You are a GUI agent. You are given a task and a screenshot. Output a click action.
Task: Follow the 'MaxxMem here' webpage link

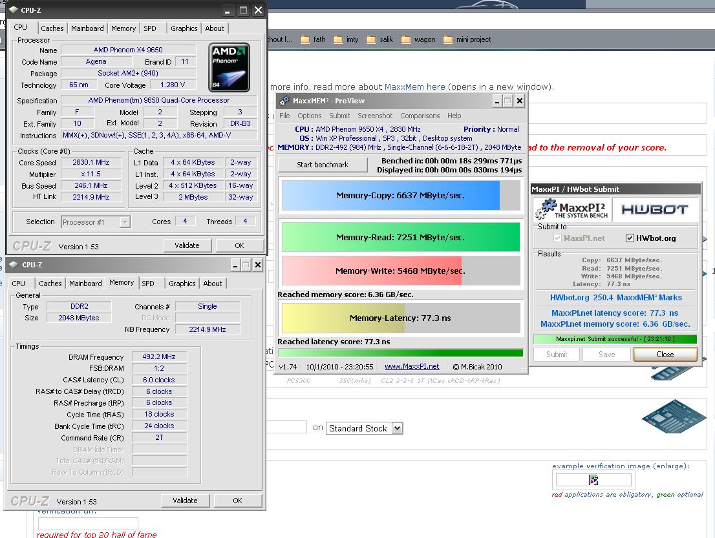tap(414, 87)
